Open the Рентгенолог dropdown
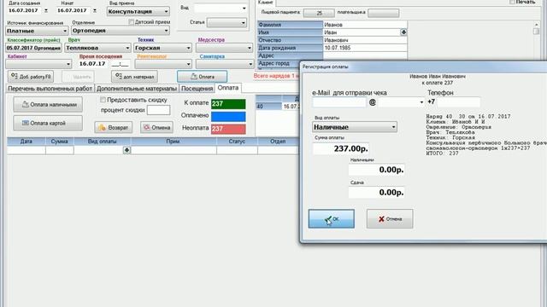 click(x=163, y=64)
